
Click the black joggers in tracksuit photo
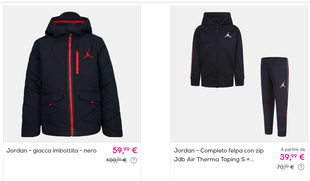(274, 97)
